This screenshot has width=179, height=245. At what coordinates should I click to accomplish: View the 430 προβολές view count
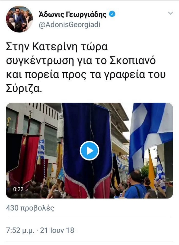coord(30,208)
